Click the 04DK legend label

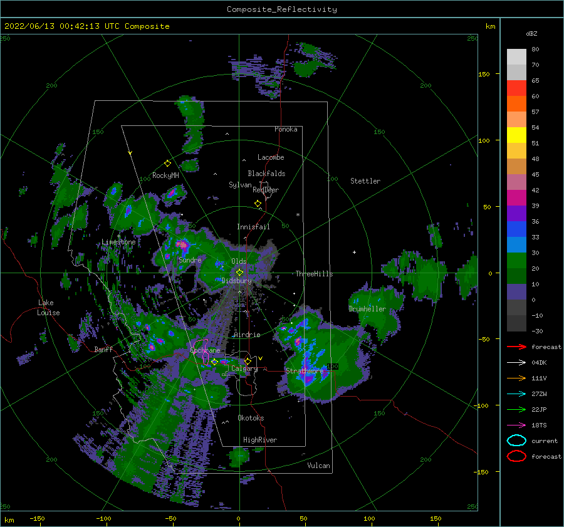tap(539, 363)
